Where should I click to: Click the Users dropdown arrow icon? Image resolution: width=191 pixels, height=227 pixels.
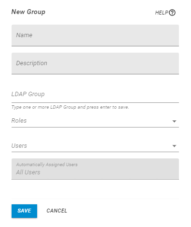[x=174, y=146]
